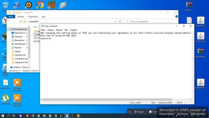Open the address bar history dropdown
This screenshot has width=209, height=118.
click(x=115, y=22)
